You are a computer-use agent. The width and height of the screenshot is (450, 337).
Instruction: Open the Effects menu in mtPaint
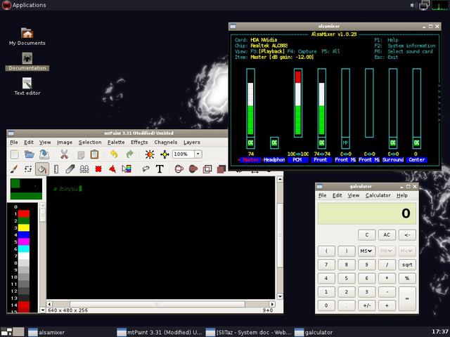pyautogui.click(x=139, y=143)
